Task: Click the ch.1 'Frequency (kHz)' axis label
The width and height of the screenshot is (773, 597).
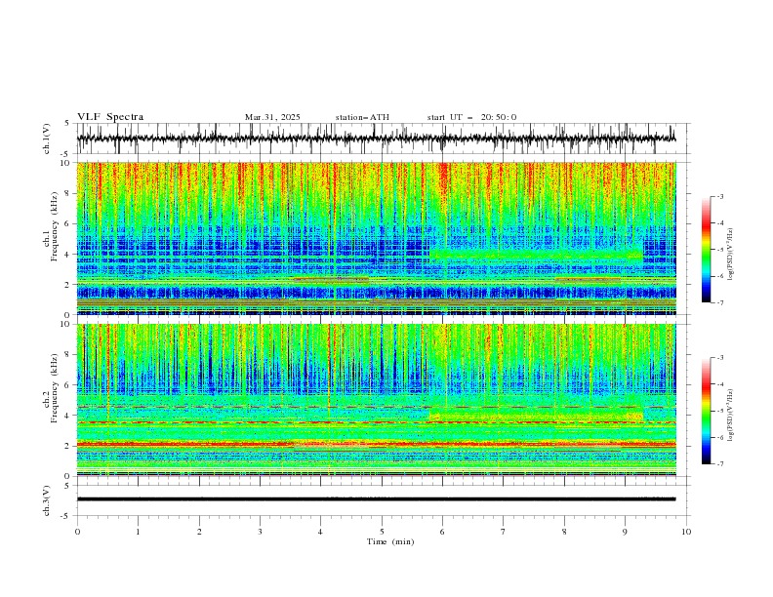Action: coord(54,226)
